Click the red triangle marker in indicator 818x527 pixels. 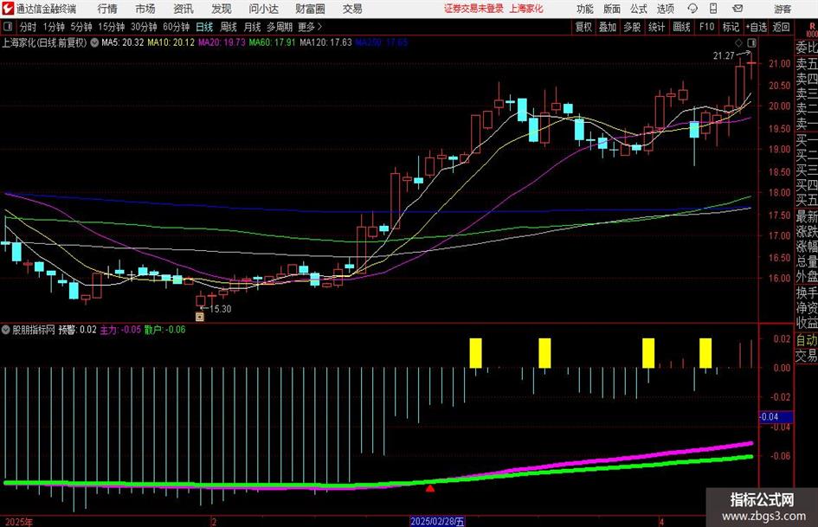[x=430, y=489]
